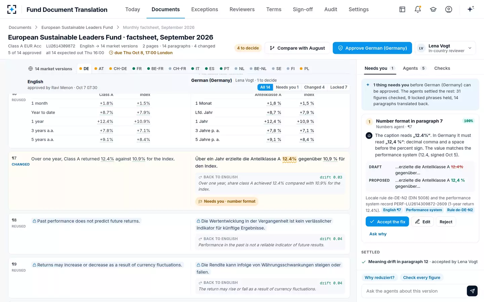The height and width of the screenshot is (302, 484).
Task: Filter paragraphs by Needs you 1
Action: [x=287, y=87]
